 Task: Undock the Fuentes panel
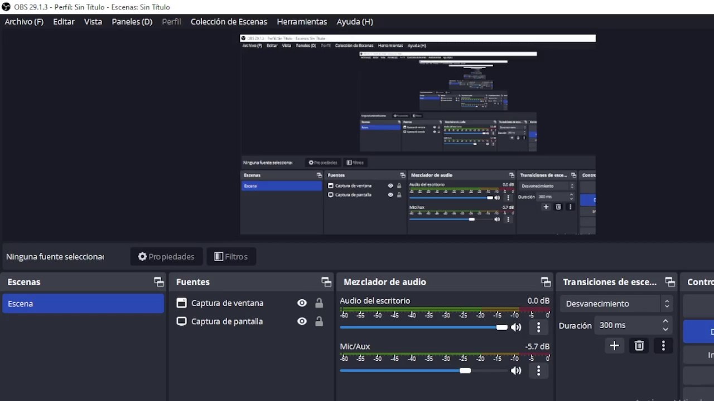(x=326, y=282)
